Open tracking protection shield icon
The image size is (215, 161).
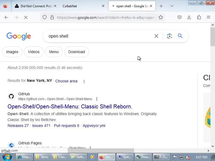click(x=45, y=17)
